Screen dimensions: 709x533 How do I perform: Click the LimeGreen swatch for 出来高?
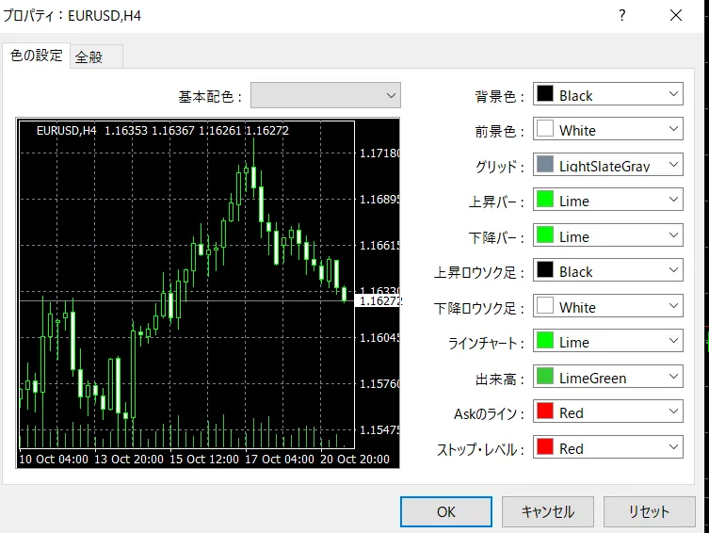pyautogui.click(x=545, y=376)
